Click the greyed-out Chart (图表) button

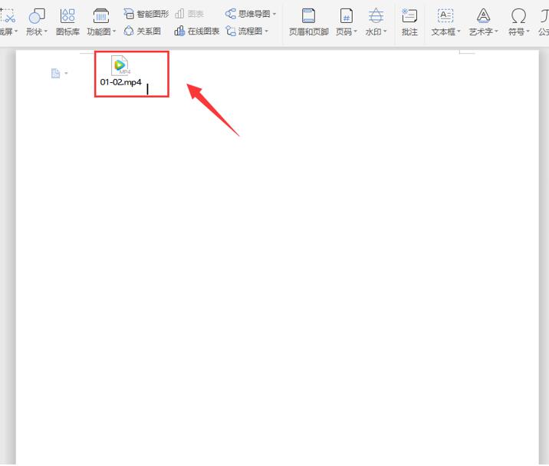189,14
